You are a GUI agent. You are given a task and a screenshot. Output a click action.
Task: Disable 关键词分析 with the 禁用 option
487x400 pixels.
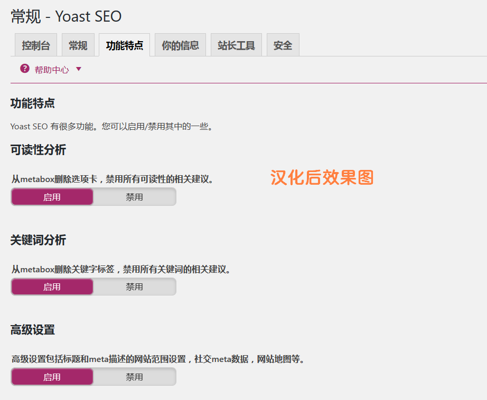click(135, 287)
